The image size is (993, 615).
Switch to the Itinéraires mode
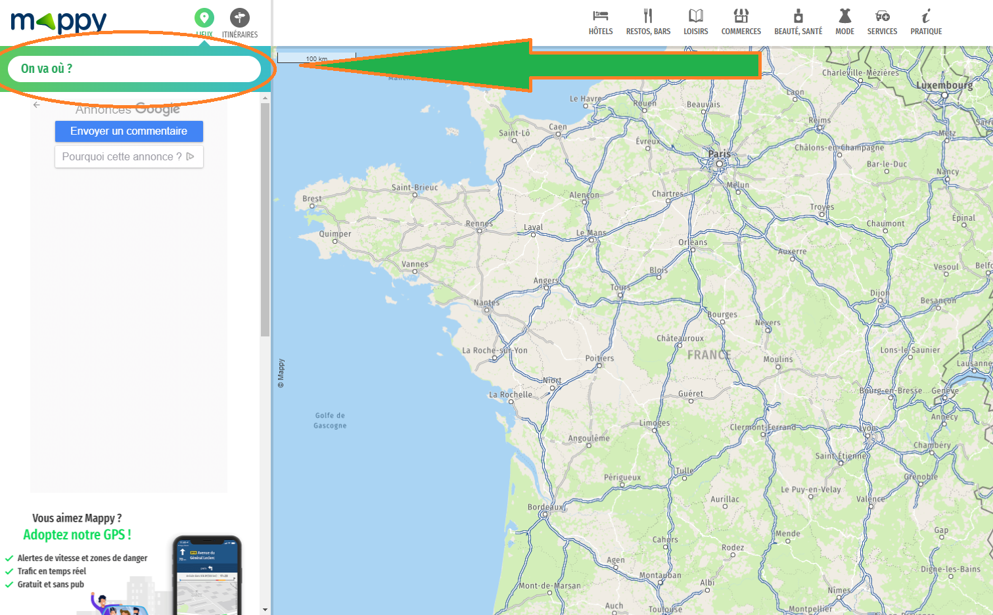(x=239, y=18)
